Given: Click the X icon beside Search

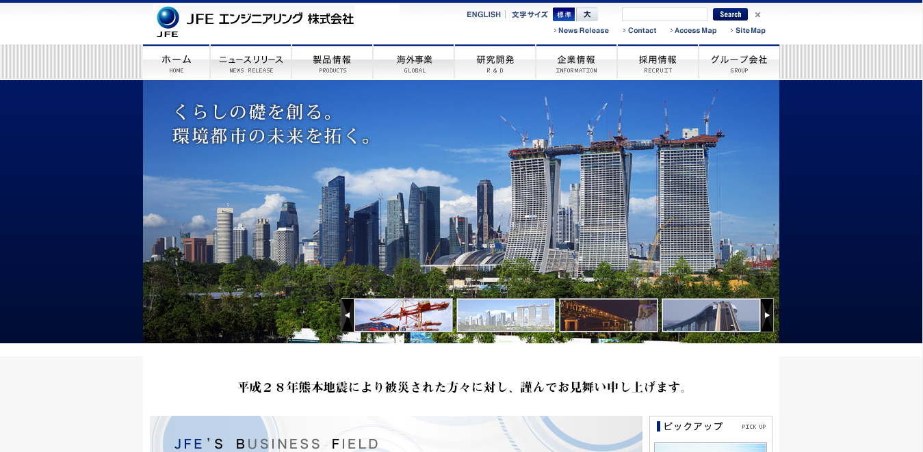Looking at the screenshot, I should [x=757, y=14].
